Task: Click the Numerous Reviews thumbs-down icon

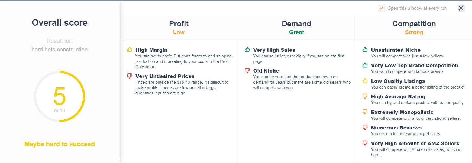Action: pos(365,127)
